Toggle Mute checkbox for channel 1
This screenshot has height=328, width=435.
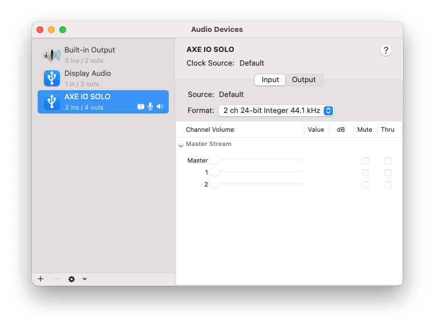click(x=365, y=173)
